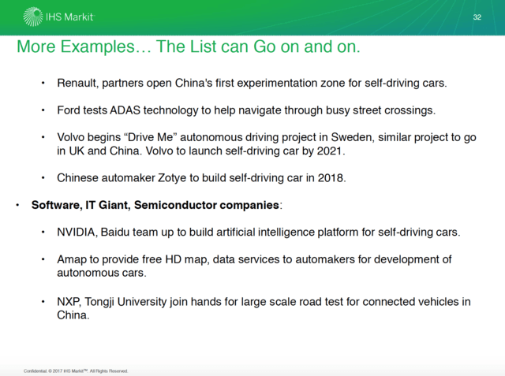The height and width of the screenshot is (376, 505).
Task: Click the IHS Markit brand name text
Action: tap(69, 17)
